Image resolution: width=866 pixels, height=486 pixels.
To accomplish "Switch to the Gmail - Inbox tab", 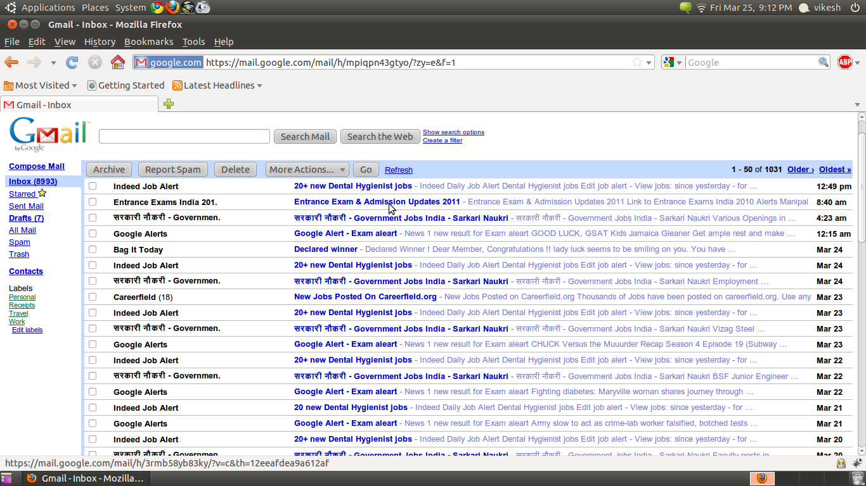I will 79,104.
